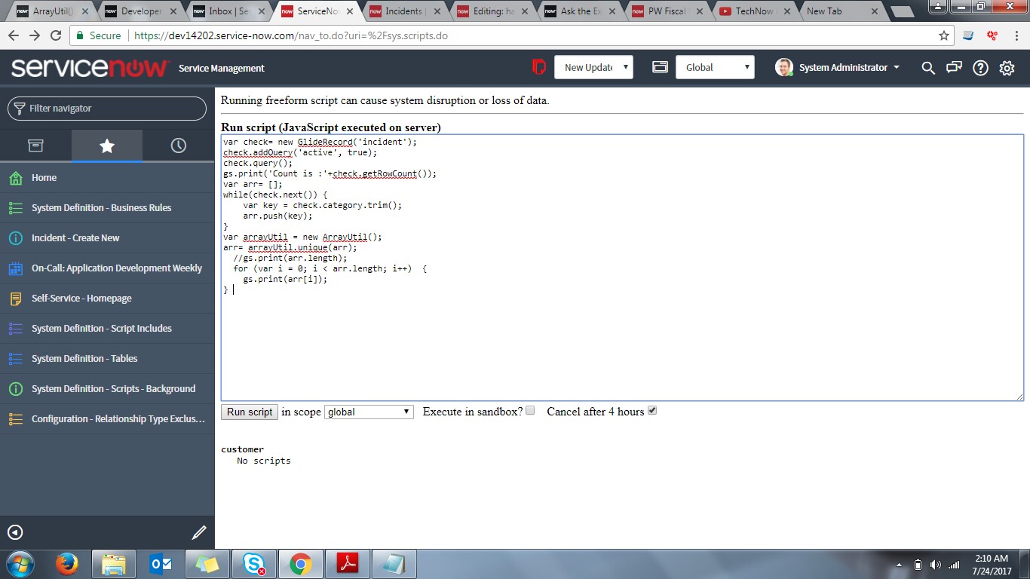
Task: Click the 'arr.push(key);' script line
Action: [x=277, y=216]
